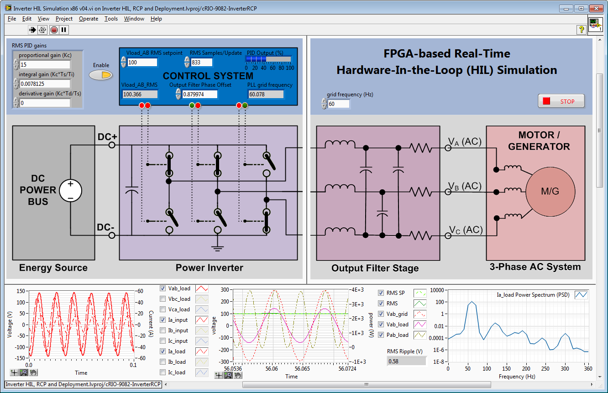608x393 pixels.
Task: Click the RMS Samples/Update field showing 833
Action: (x=201, y=62)
